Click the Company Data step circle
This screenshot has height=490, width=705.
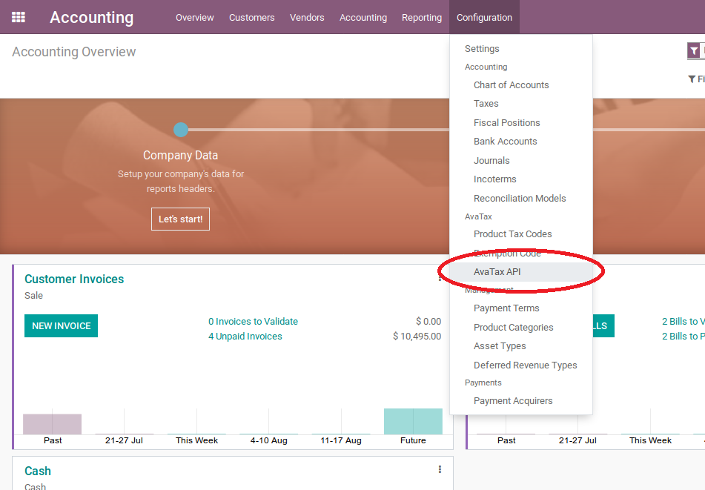click(181, 130)
